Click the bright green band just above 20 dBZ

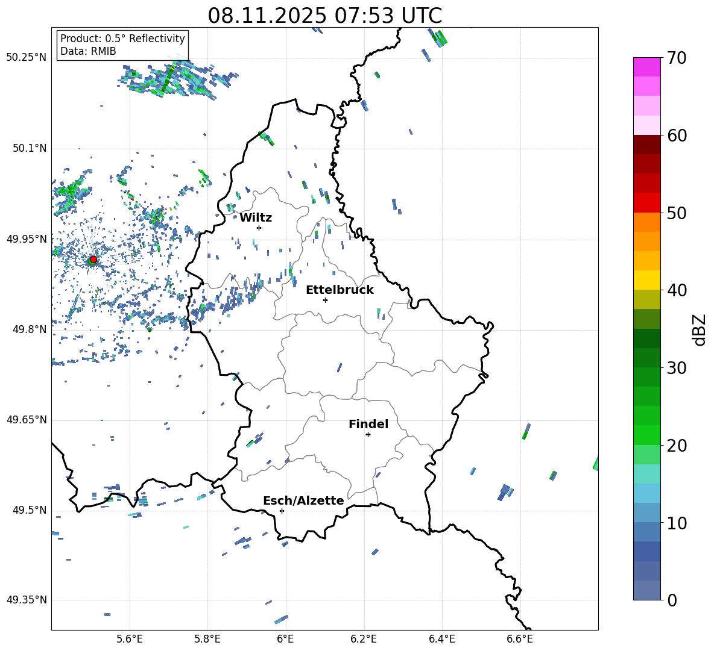647,435
